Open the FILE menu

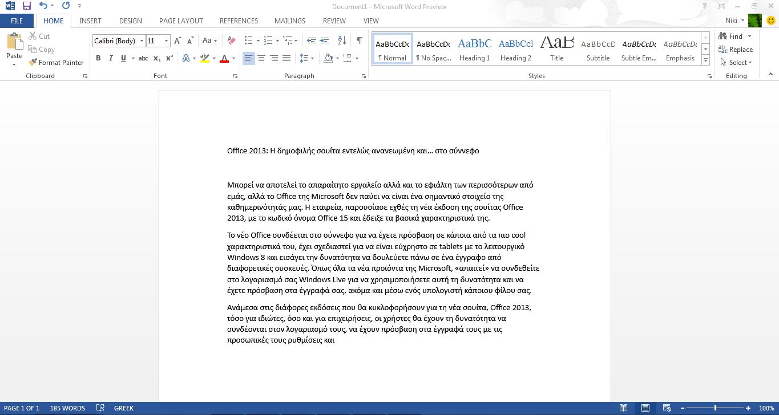pyautogui.click(x=17, y=21)
